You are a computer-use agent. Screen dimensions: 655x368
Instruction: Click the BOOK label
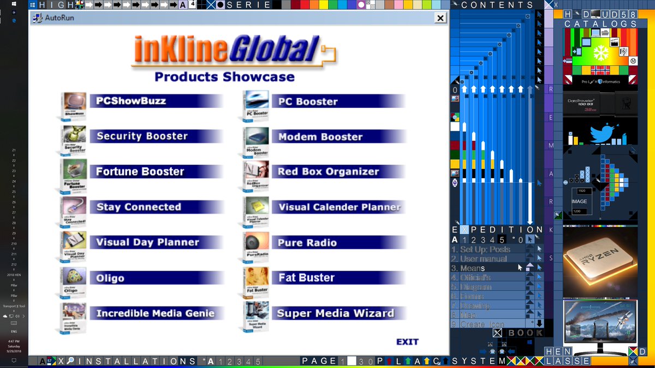526,333
